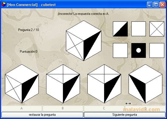
Task: Click the large reference cube at center
Action: pos(83,41)
